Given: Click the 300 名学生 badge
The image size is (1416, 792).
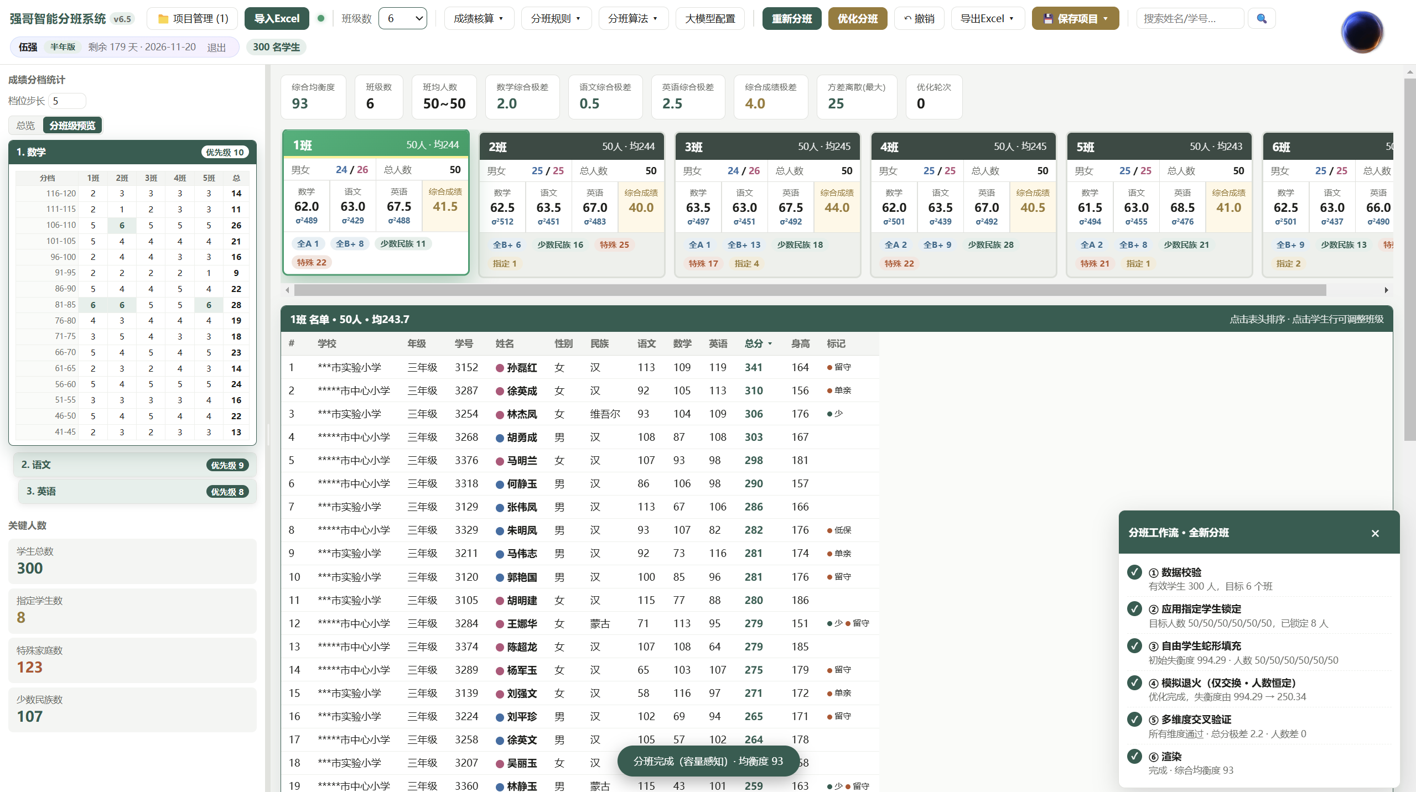Looking at the screenshot, I should (x=276, y=47).
